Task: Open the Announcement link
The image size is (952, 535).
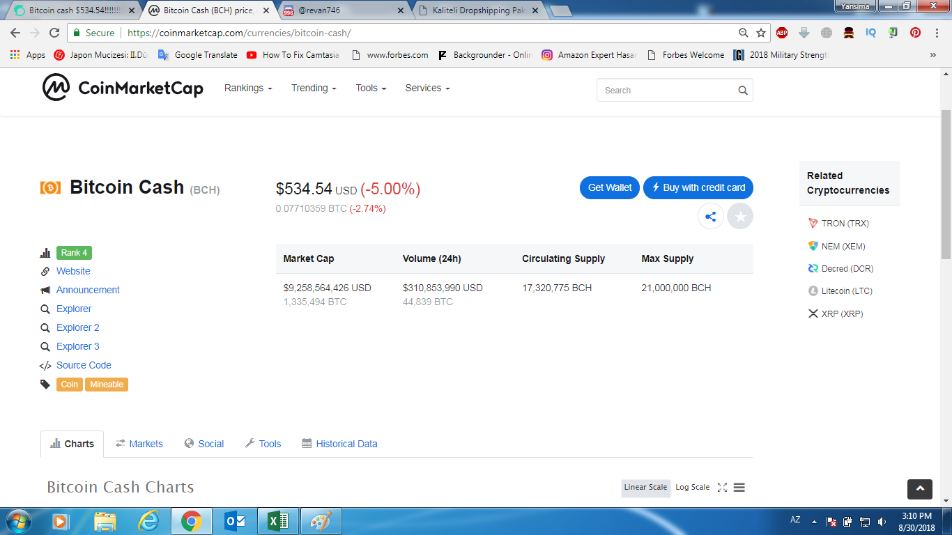Action: click(x=88, y=290)
